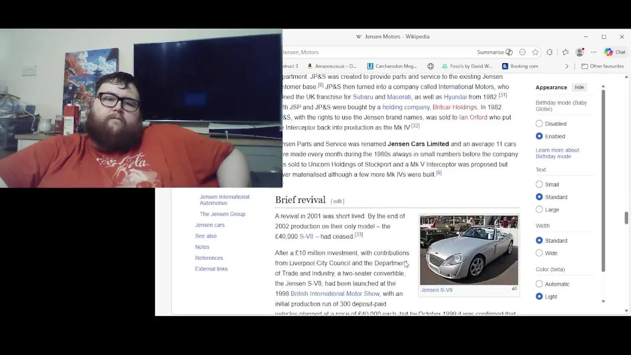Open the holding company link
The width and height of the screenshot is (631, 355).
coord(406,107)
